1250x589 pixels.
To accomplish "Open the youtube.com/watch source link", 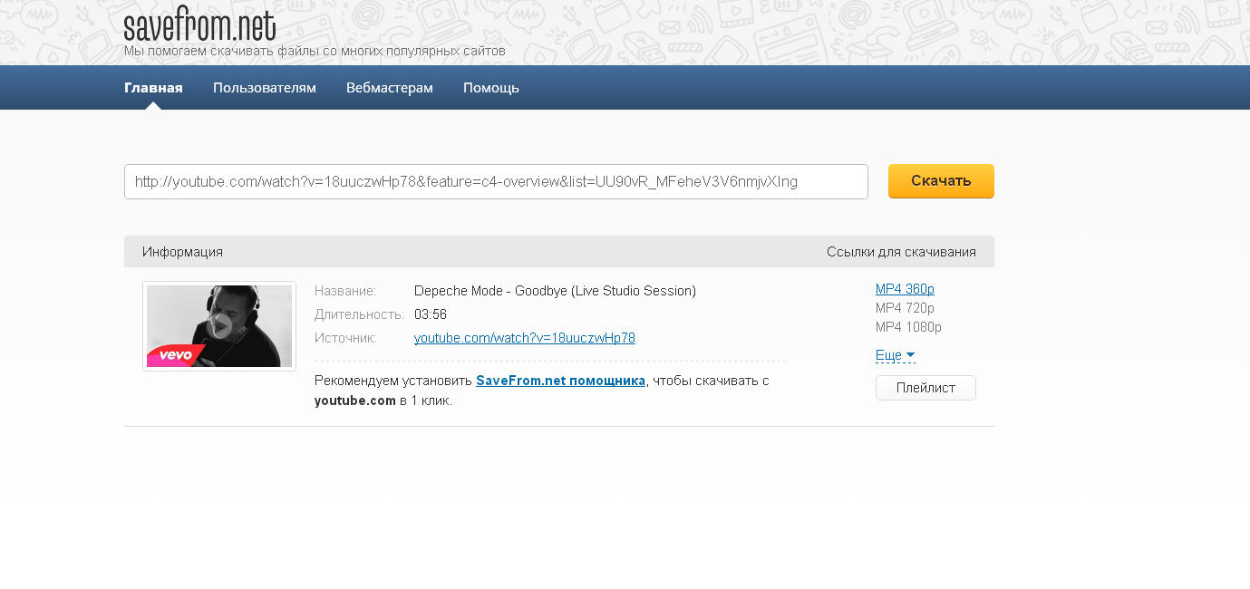I will (x=524, y=338).
